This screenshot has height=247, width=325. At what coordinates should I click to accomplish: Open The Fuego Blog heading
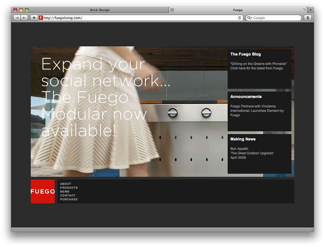click(246, 54)
